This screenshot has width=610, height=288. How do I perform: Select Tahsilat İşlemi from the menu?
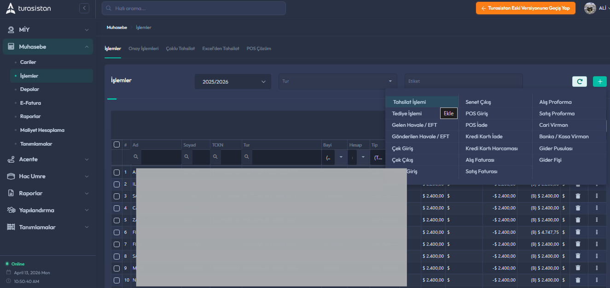(409, 102)
